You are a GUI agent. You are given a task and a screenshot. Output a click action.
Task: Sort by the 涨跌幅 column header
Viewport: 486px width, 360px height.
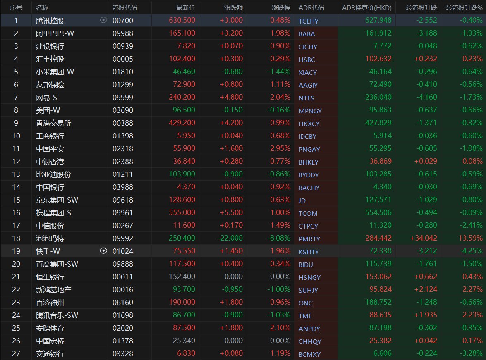(281, 7)
